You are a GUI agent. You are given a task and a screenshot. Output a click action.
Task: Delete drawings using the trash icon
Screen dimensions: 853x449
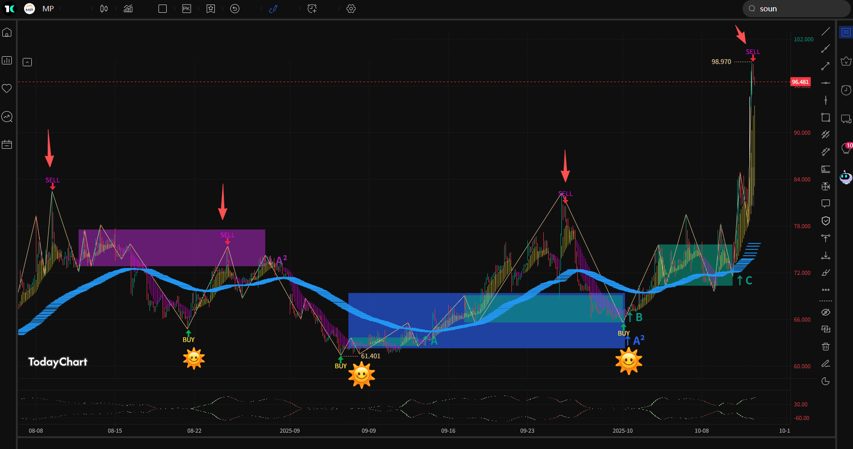(826, 346)
